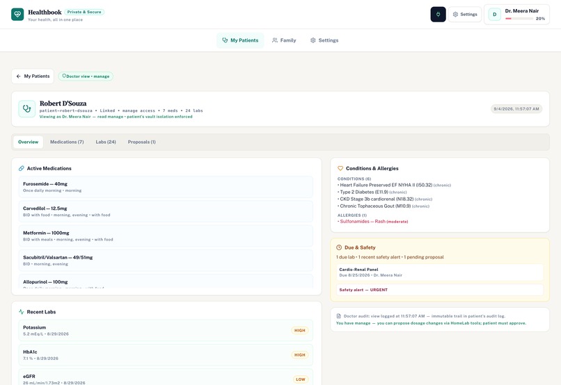Screen dimensions: 561x385
Task: Open the Proposals (1) tab
Action: pyautogui.click(x=142, y=142)
